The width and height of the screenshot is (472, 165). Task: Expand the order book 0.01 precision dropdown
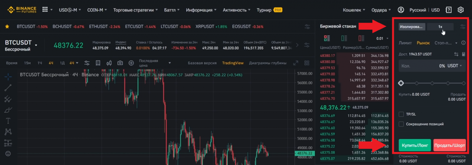(x=383, y=39)
